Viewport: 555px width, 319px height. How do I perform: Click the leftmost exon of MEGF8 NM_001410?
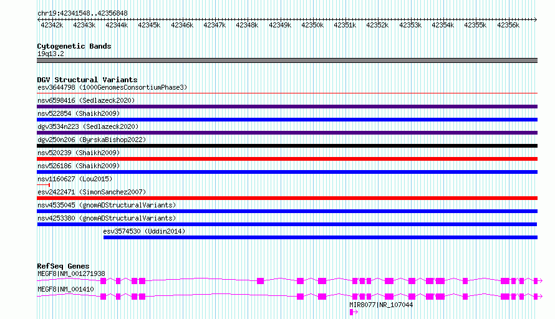click(x=103, y=297)
